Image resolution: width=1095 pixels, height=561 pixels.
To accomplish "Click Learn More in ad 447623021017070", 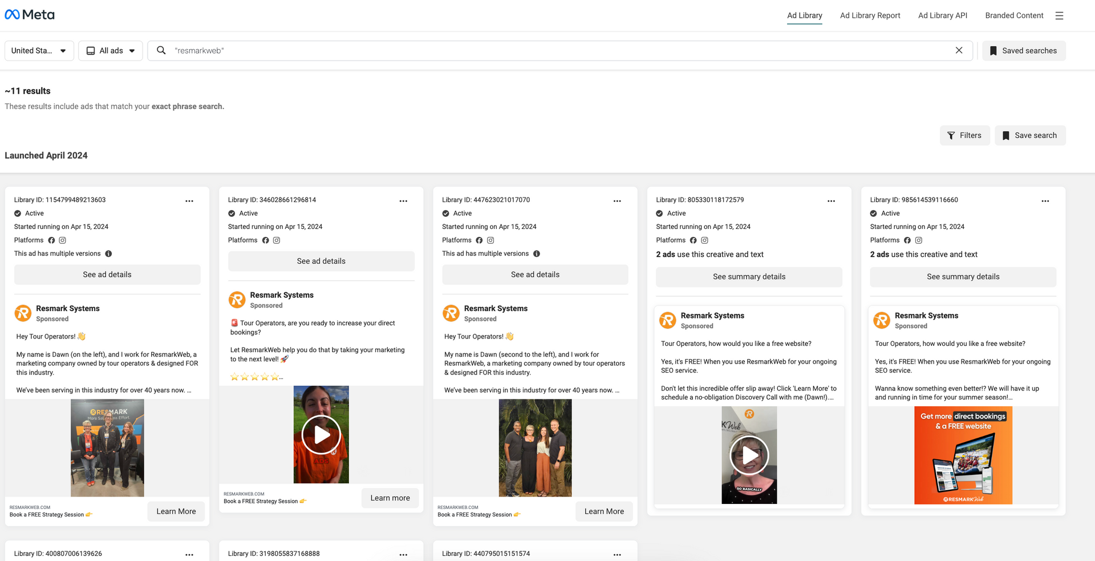I will 604,511.
